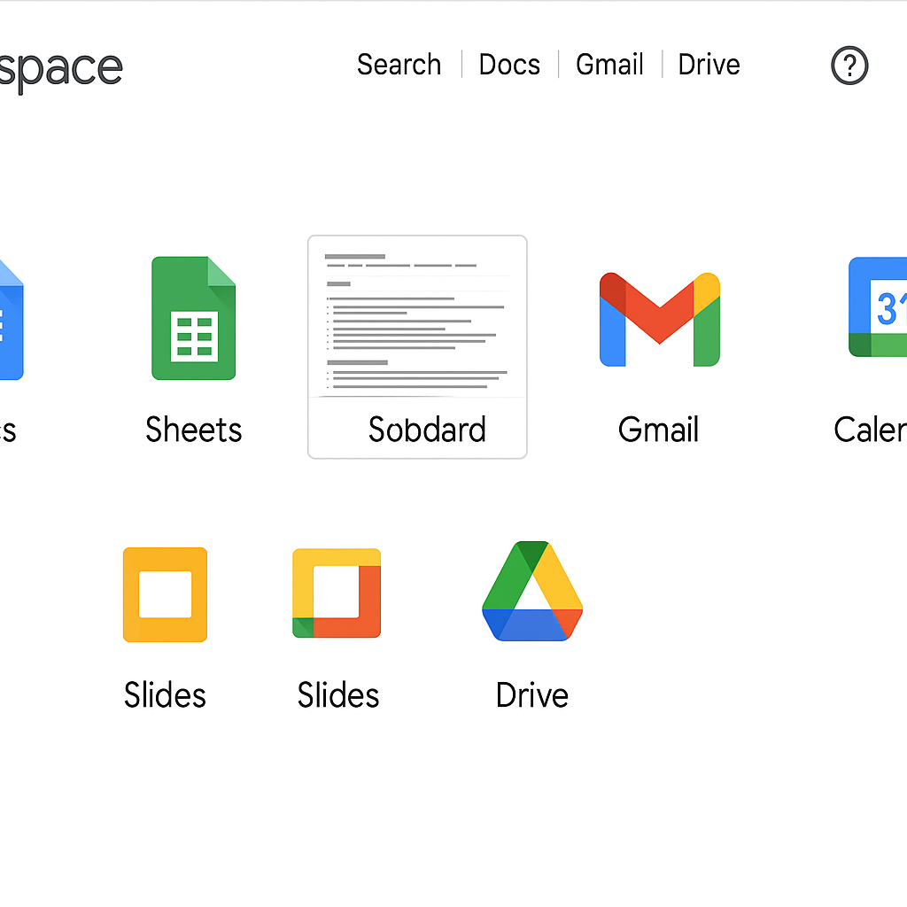Choose Gmail in the top navigation bar

pos(609,65)
